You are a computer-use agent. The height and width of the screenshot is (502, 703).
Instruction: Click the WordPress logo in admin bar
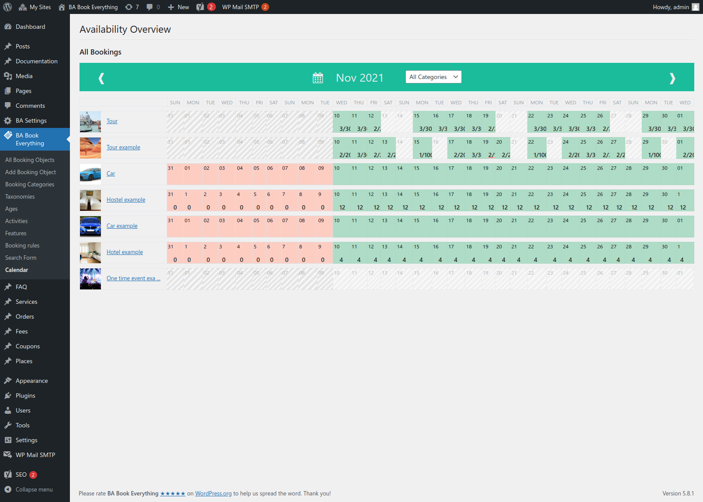pyautogui.click(x=7, y=7)
